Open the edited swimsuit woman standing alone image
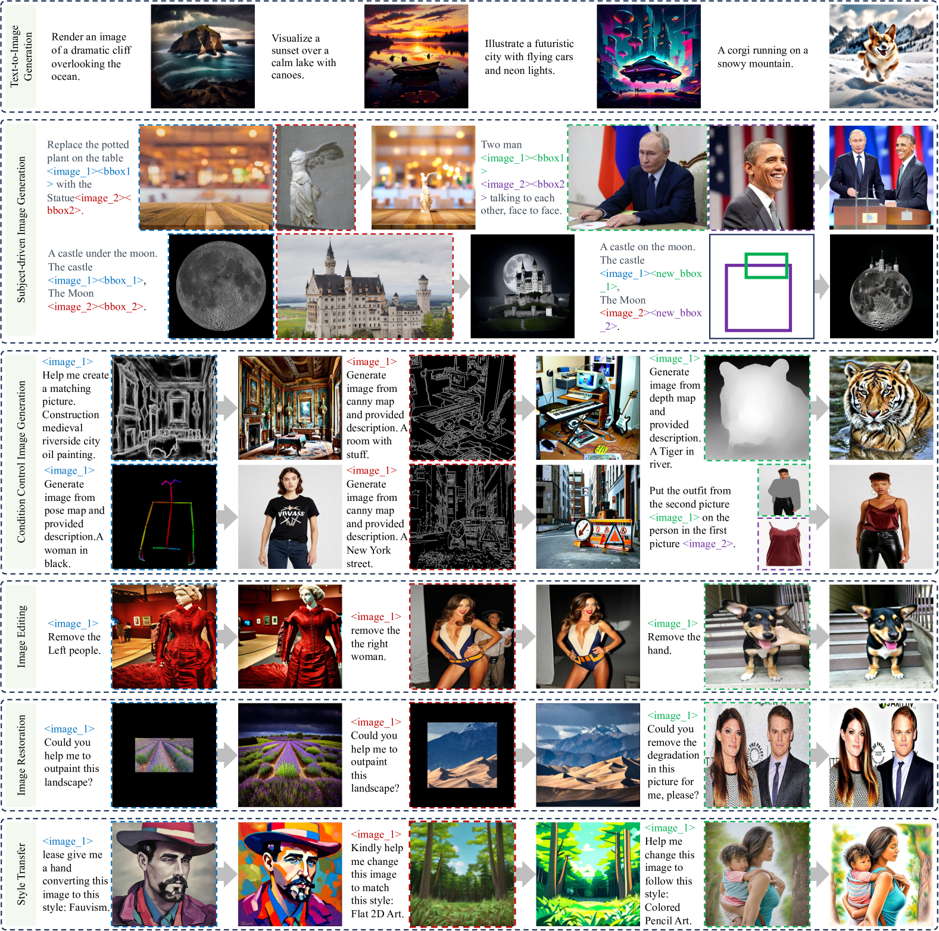The image size is (939, 931). 588,636
